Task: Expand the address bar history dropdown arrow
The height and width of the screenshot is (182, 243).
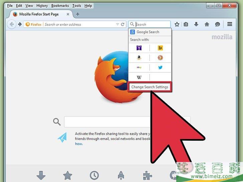Action: pyautogui.click(x=117, y=24)
